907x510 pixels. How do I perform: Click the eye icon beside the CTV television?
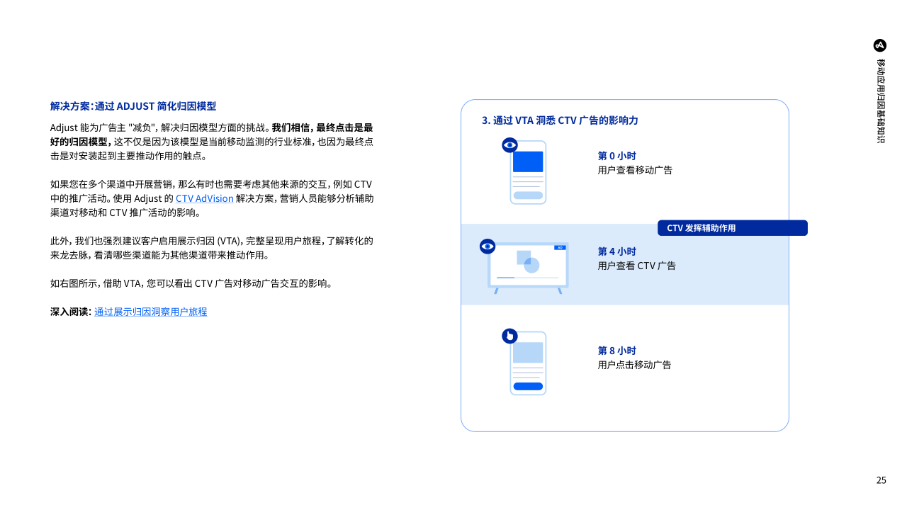pos(488,246)
